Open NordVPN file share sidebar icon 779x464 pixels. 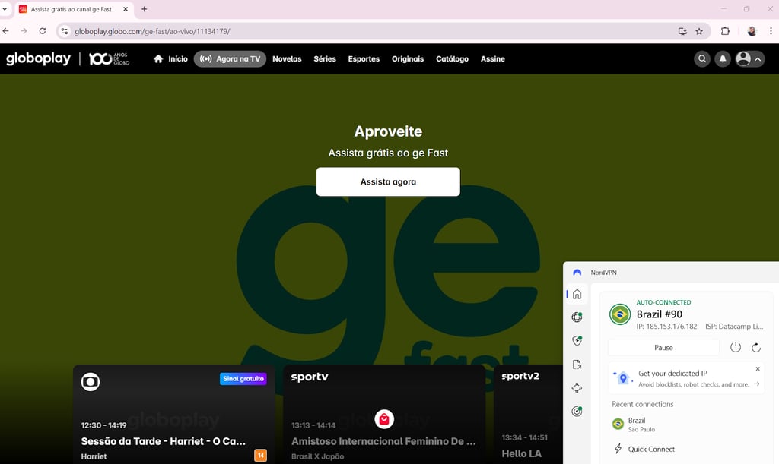[577, 365]
